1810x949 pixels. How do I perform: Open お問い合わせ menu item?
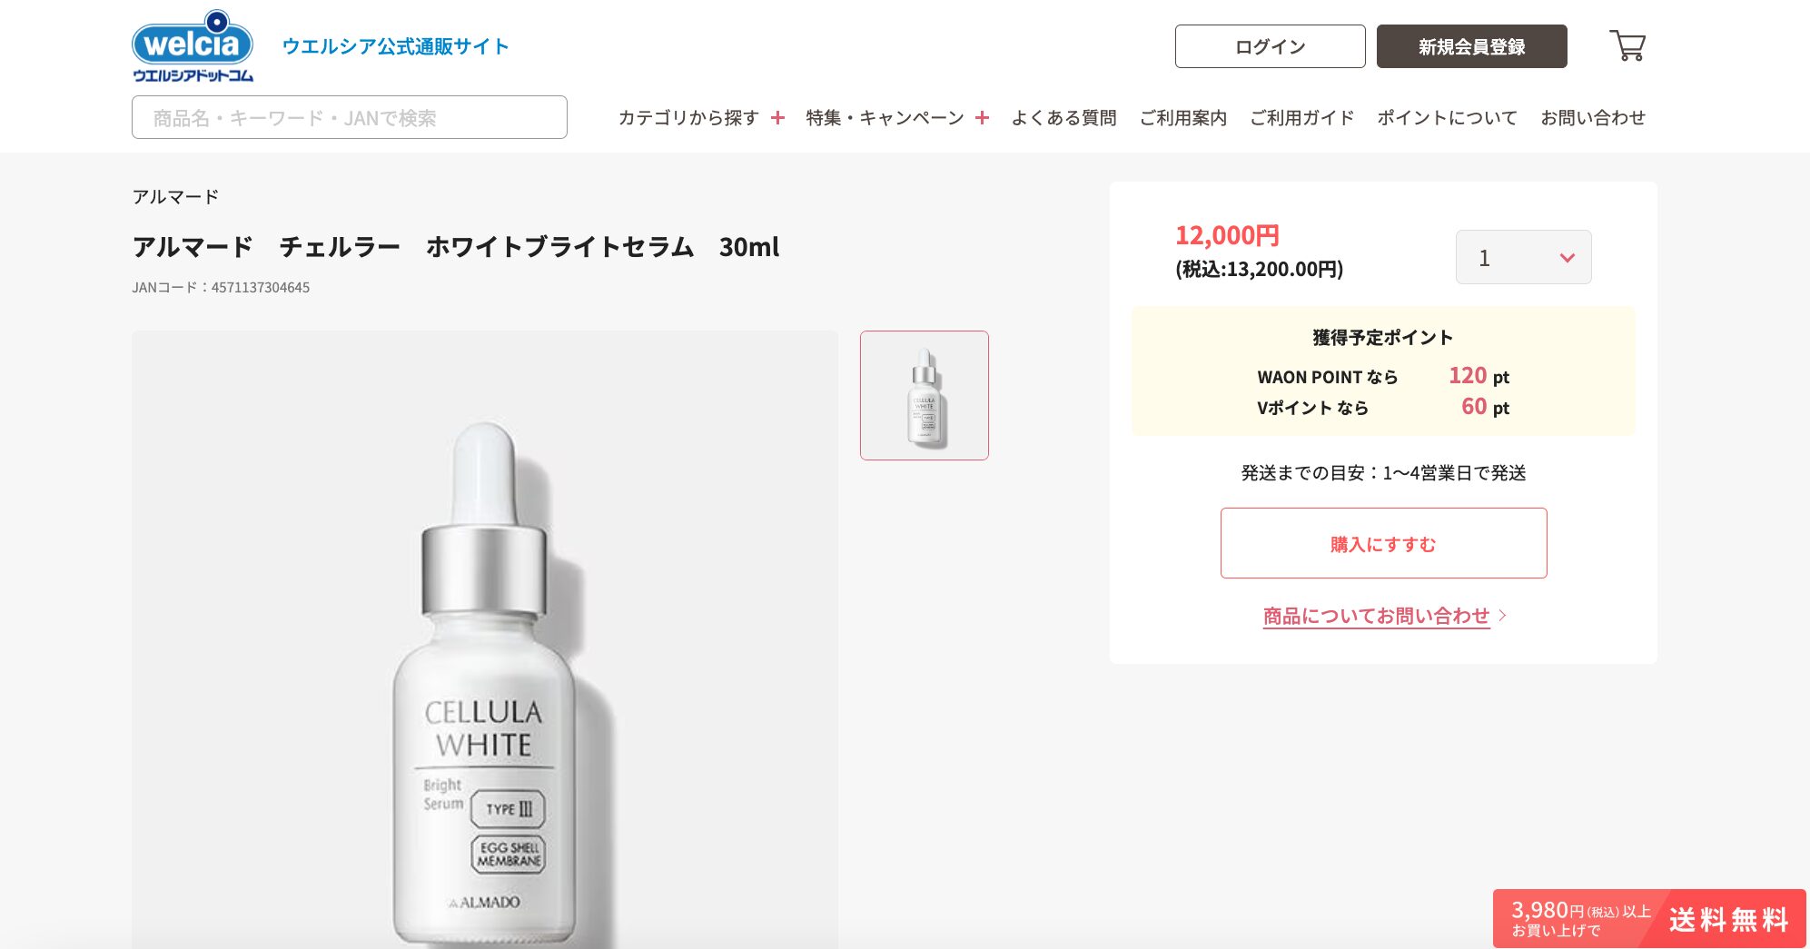pos(1593,117)
